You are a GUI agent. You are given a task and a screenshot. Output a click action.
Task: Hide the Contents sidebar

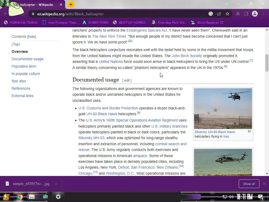tap(32, 37)
